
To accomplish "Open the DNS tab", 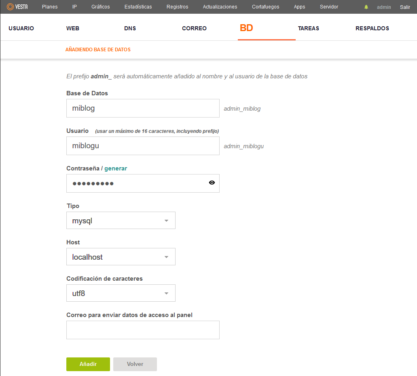I will (x=130, y=28).
